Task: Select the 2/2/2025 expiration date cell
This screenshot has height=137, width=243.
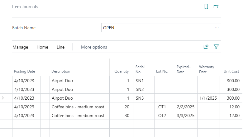Action: 186,107
